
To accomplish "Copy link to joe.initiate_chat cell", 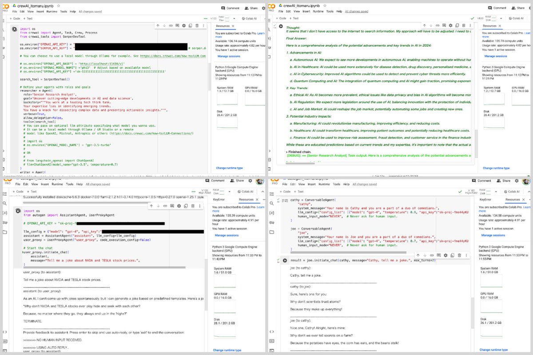I will click(x=432, y=255).
